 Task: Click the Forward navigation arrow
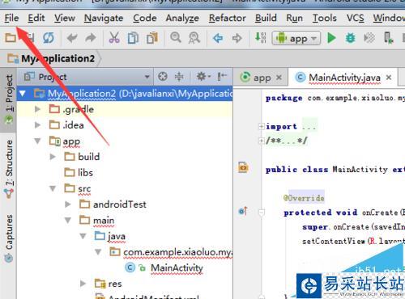tap(237, 38)
